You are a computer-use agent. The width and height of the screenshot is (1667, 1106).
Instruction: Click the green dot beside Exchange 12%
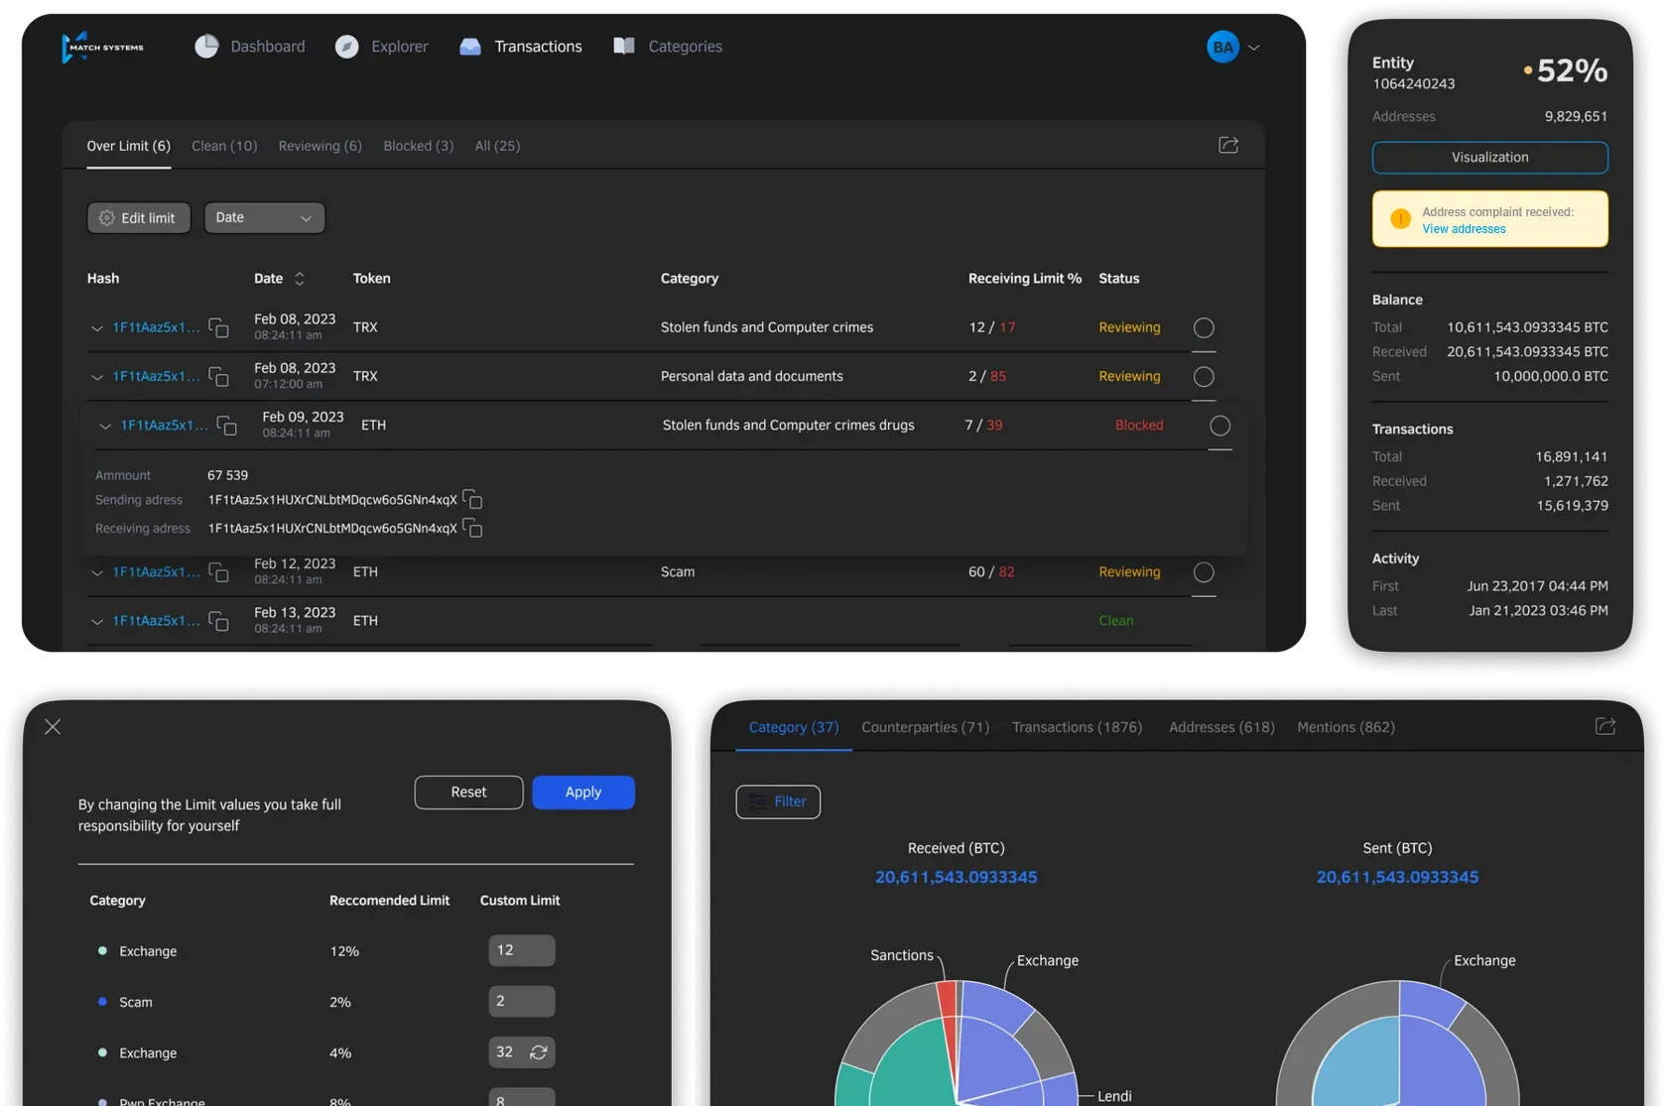coord(102,950)
